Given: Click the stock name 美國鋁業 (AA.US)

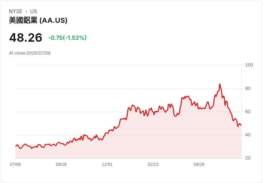Looking at the screenshot, I should 38,20.
